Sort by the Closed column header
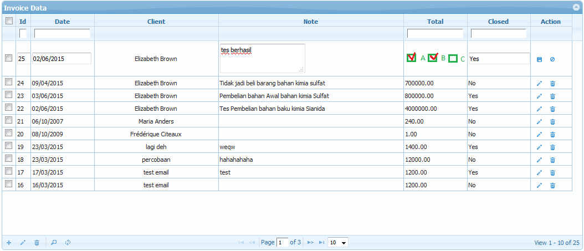 [x=498, y=22]
